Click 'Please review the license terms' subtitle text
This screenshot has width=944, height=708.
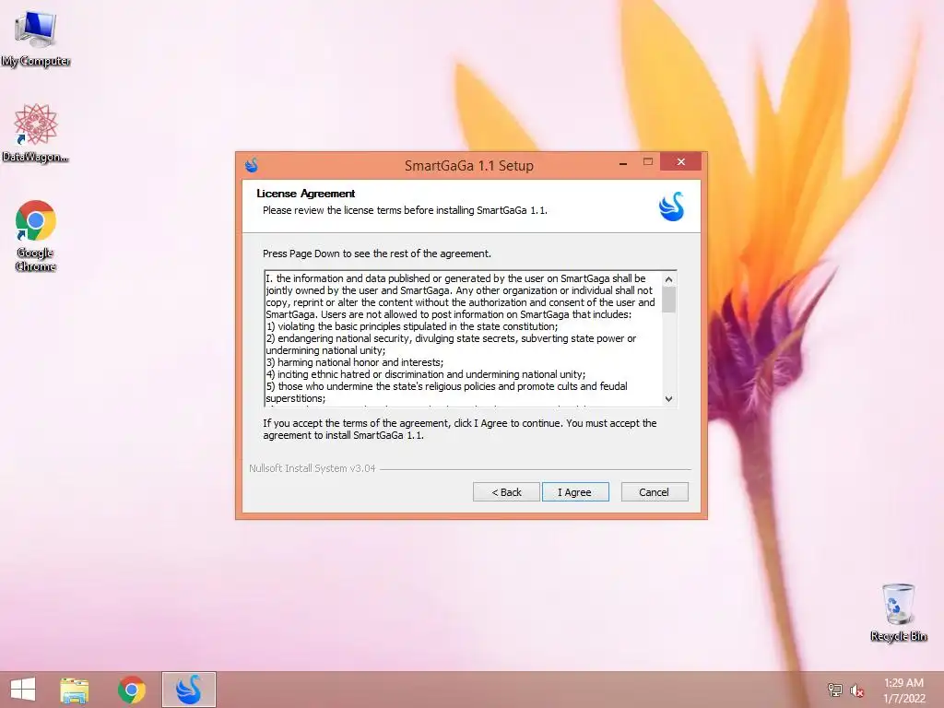click(x=405, y=210)
